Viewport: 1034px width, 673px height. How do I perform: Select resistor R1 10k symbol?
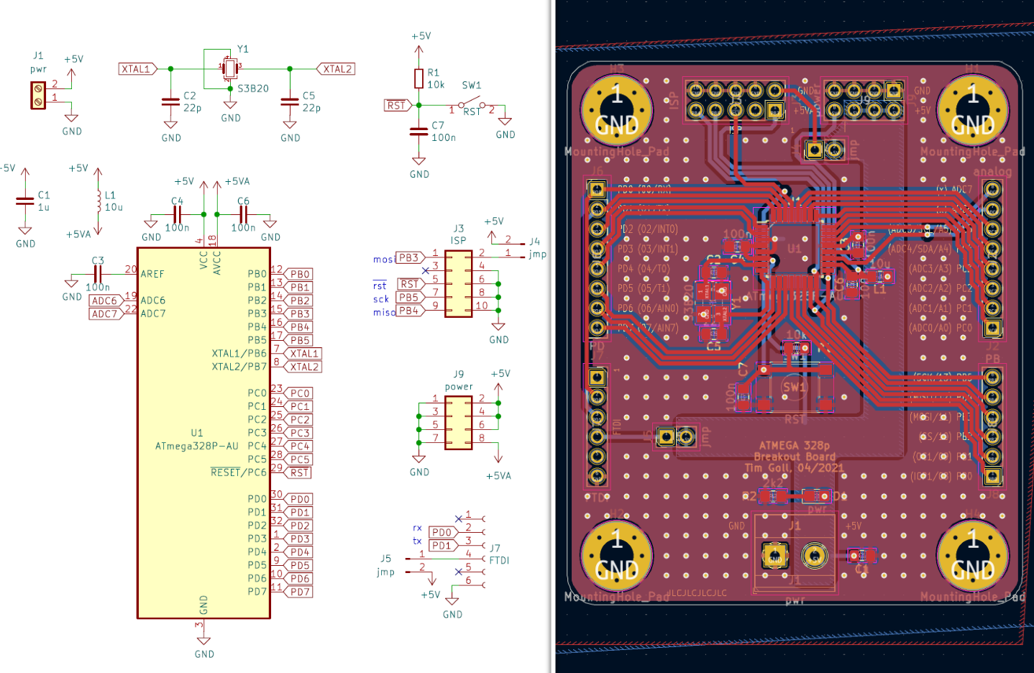418,78
